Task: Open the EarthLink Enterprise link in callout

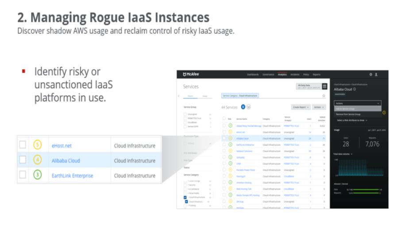Action: tap(72, 176)
